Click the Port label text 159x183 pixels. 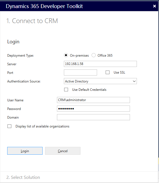click(x=10, y=73)
